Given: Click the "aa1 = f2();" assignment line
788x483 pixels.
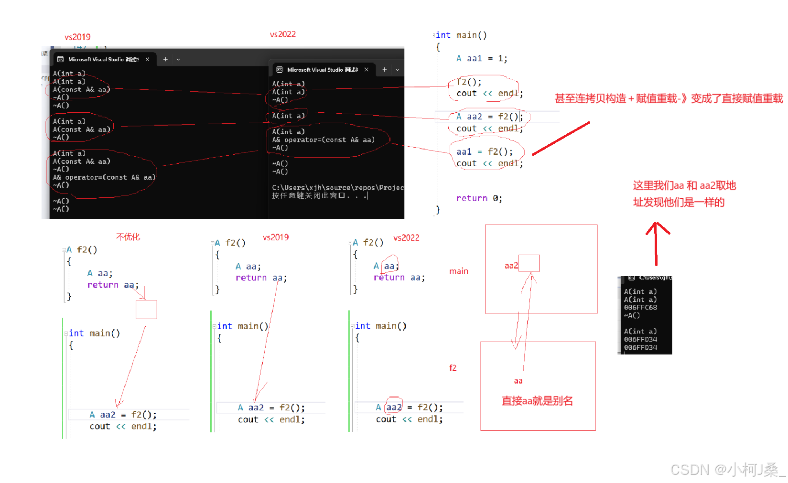Looking at the screenshot, I should [485, 152].
